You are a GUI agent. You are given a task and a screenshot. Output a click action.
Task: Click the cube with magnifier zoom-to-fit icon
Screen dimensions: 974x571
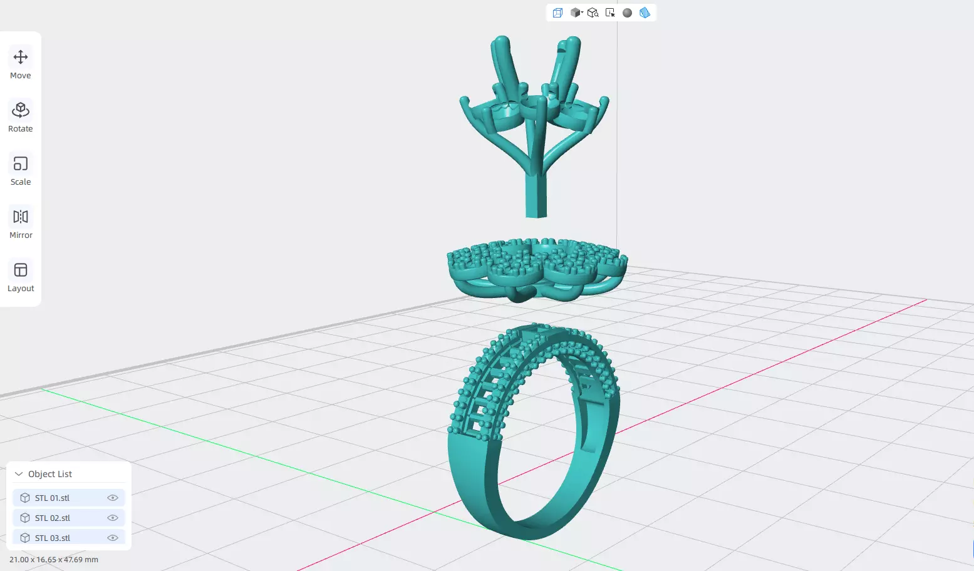(593, 13)
